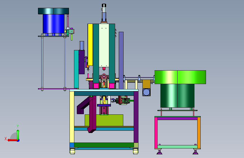
Task: Select the dark teal lid on the blue hopper
Action: coord(53,11)
